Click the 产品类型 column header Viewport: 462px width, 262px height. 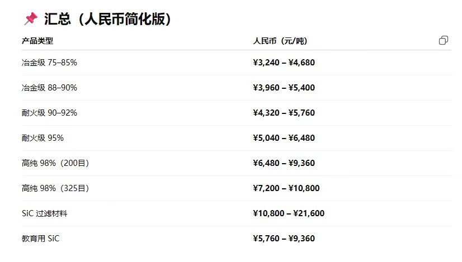[x=37, y=41]
